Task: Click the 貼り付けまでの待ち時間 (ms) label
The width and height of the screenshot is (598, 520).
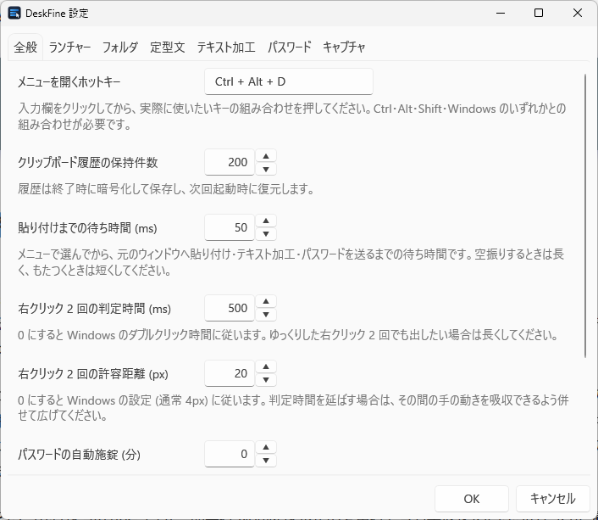Action: 87,228
